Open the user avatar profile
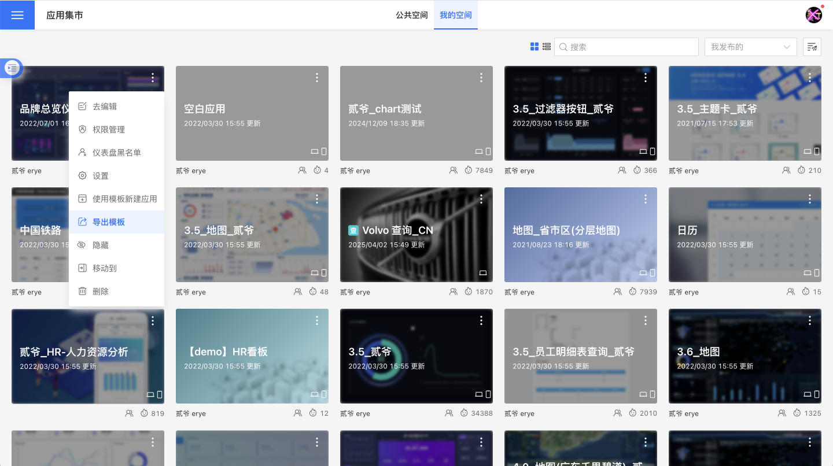The height and width of the screenshot is (466, 833). tap(814, 15)
